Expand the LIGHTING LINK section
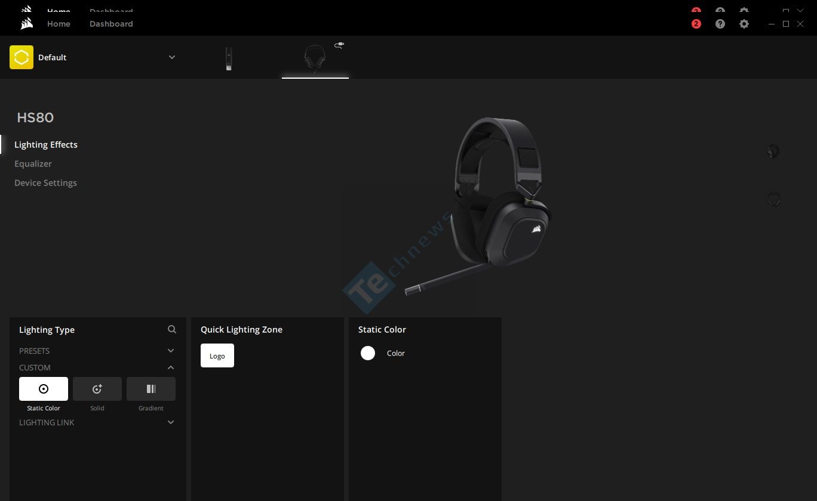Viewport: 817px width, 501px height. coord(171,422)
